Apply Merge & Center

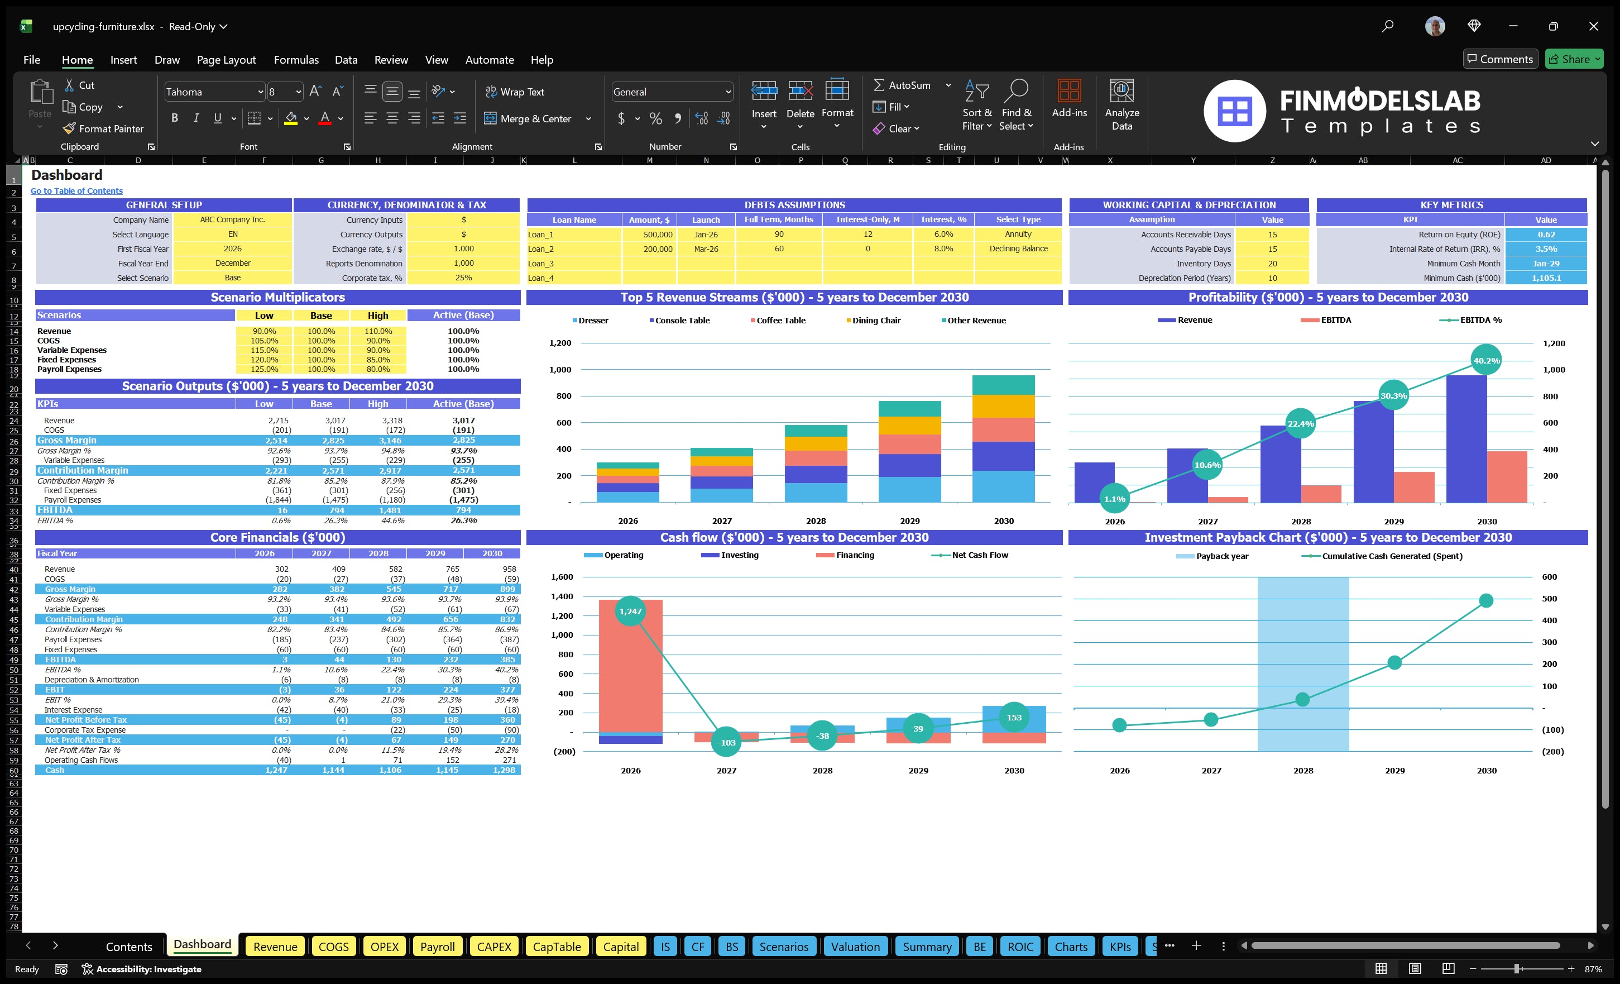pos(529,119)
